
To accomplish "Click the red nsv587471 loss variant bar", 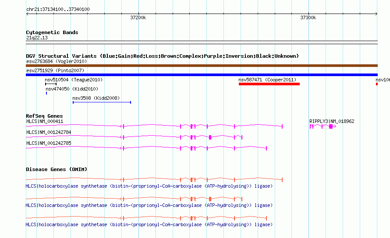I will coord(269,84).
